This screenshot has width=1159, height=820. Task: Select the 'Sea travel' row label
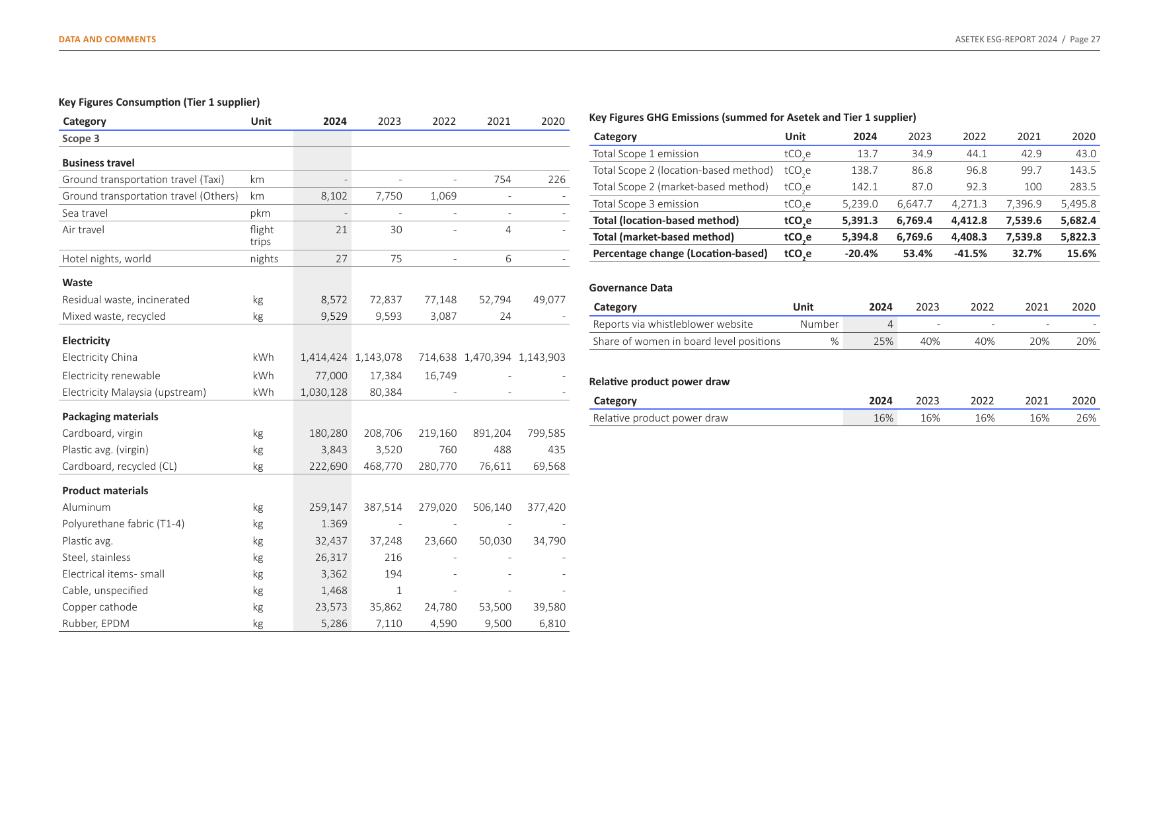[x=85, y=213]
